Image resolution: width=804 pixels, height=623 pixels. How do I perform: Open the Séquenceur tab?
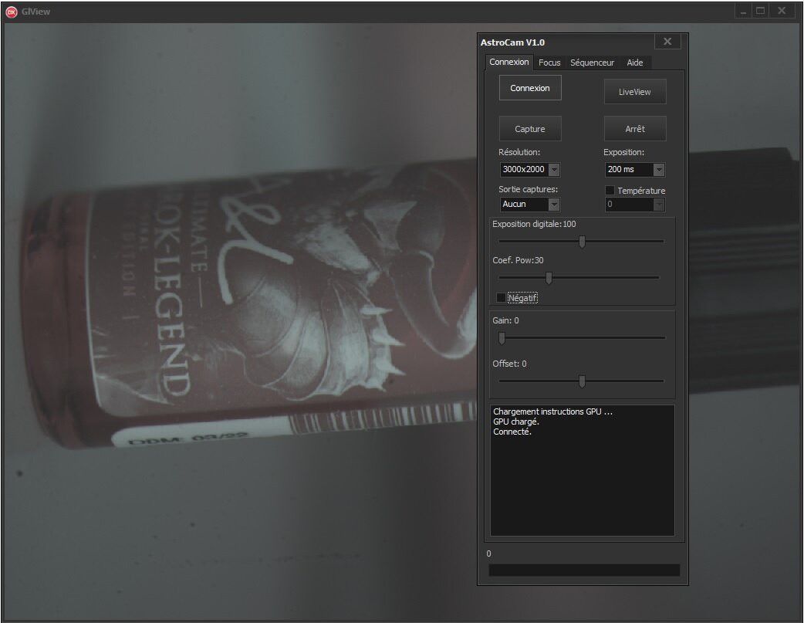[x=592, y=63]
